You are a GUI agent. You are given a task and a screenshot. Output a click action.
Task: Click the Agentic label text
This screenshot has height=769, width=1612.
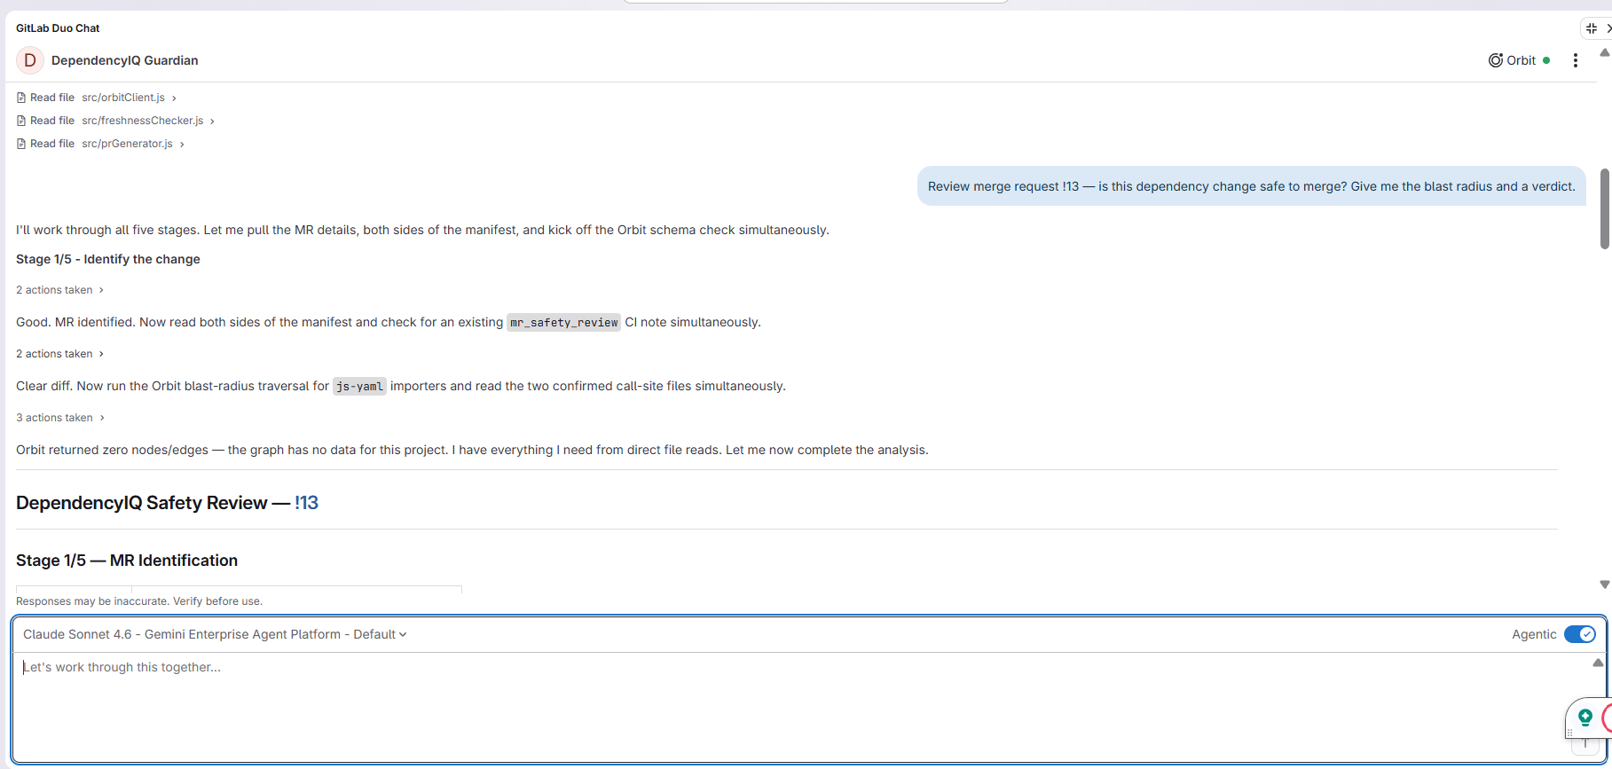[1534, 634]
